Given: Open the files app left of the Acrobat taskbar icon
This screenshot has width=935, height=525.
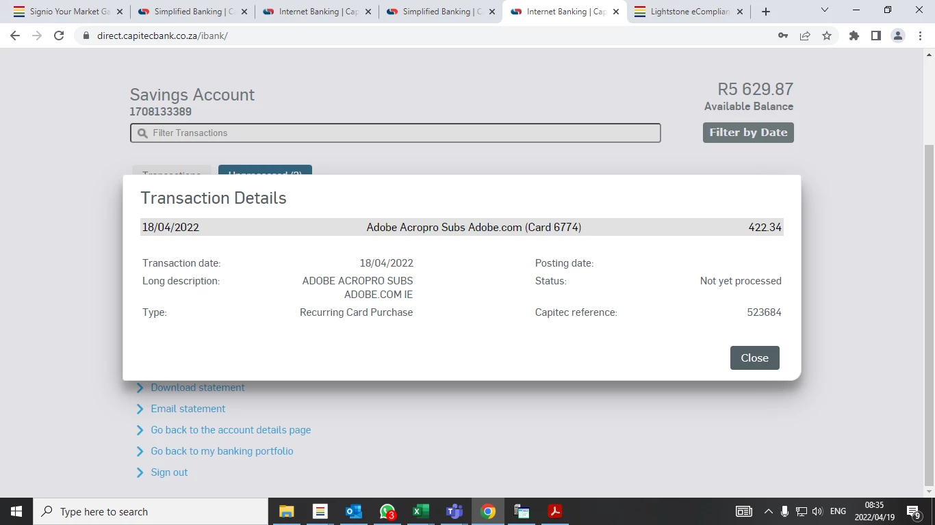Looking at the screenshot, I should [x=522, y=511].
